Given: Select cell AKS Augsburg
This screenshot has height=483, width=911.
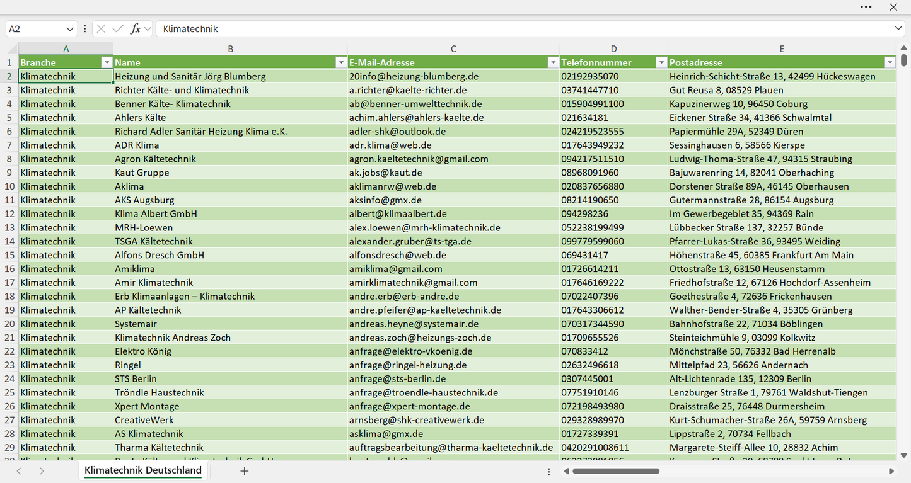Looking at the screenshot, I should (231, 200).
